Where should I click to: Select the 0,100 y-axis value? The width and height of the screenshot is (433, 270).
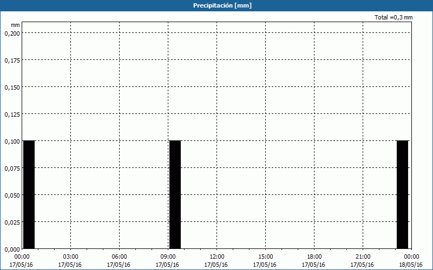[12, 141]
